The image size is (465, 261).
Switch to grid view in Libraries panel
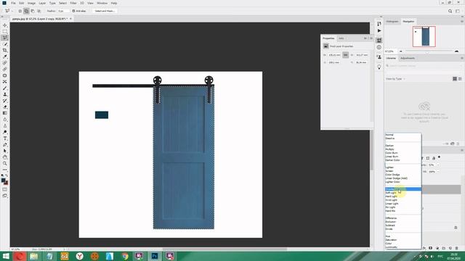(x=455, y=79)
